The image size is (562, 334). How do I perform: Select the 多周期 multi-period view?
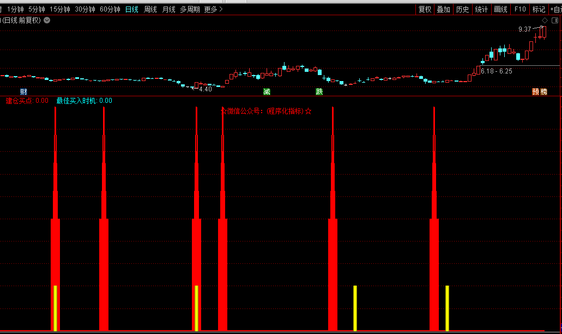tap(190, 9)
